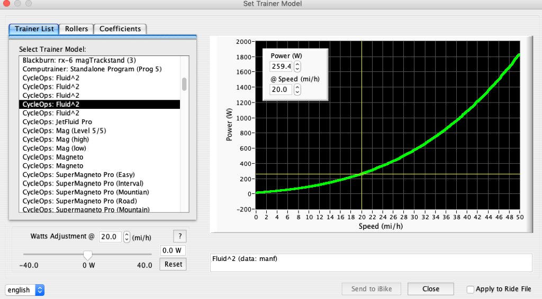The width and height of the screenshot is (542, 299).
Task: Click the Send to iBike button
Action: (372, 289)
